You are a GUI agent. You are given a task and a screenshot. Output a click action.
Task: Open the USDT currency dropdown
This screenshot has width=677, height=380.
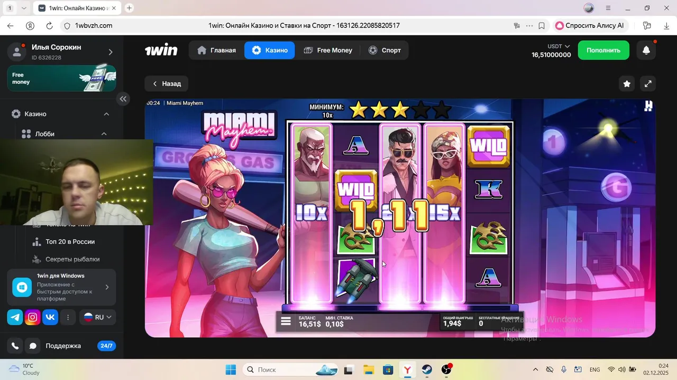pos(559,46)
